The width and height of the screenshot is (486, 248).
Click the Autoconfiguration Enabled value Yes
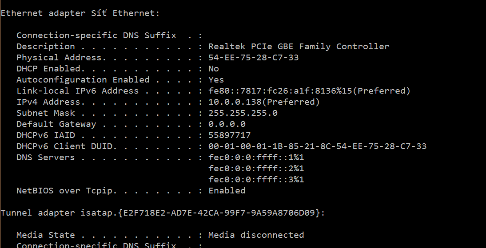(x=216, y=80)
